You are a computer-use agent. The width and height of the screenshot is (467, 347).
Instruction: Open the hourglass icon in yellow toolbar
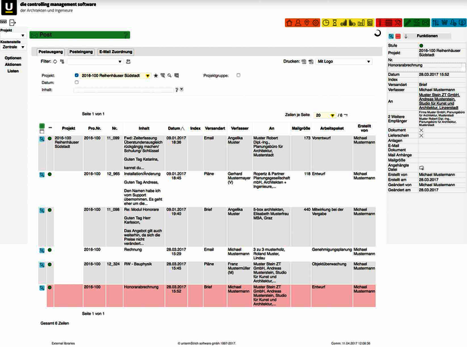[335, 23]
